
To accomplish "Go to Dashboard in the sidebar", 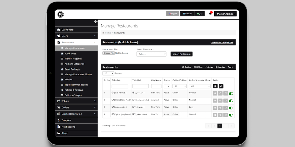I will [67, 30].
